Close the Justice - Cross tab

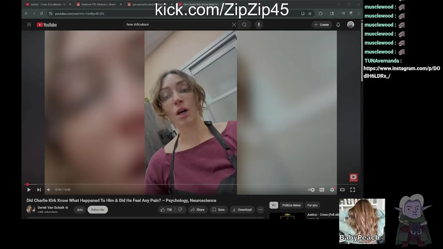point(70,4)
